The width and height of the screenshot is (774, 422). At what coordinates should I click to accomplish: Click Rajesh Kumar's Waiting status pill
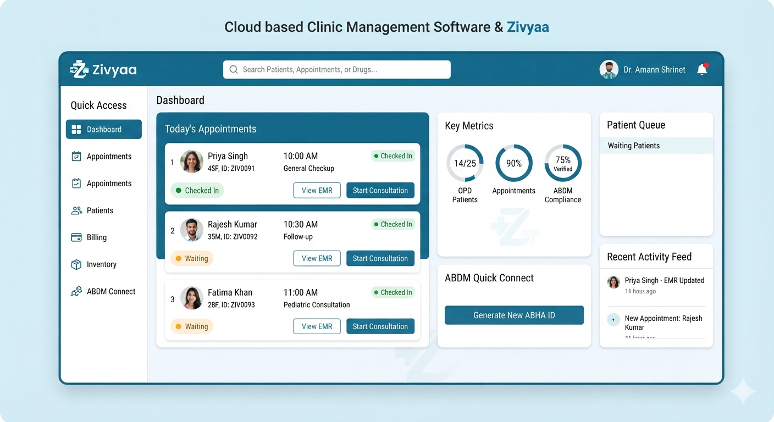pos(192,259)
